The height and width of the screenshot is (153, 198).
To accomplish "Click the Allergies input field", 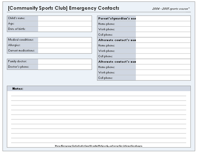I will click(x=65, y=45).
